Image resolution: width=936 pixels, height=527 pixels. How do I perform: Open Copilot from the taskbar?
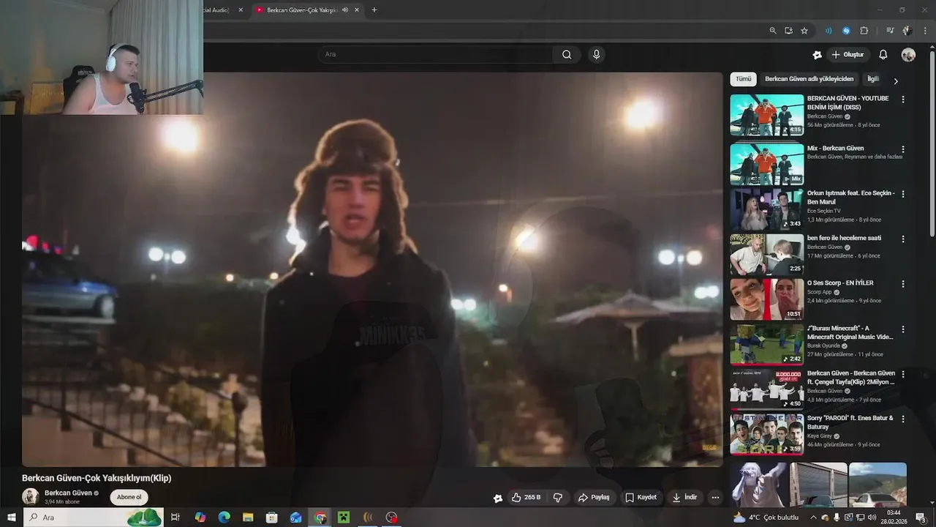pyautogui.click(x=200, y=517)
